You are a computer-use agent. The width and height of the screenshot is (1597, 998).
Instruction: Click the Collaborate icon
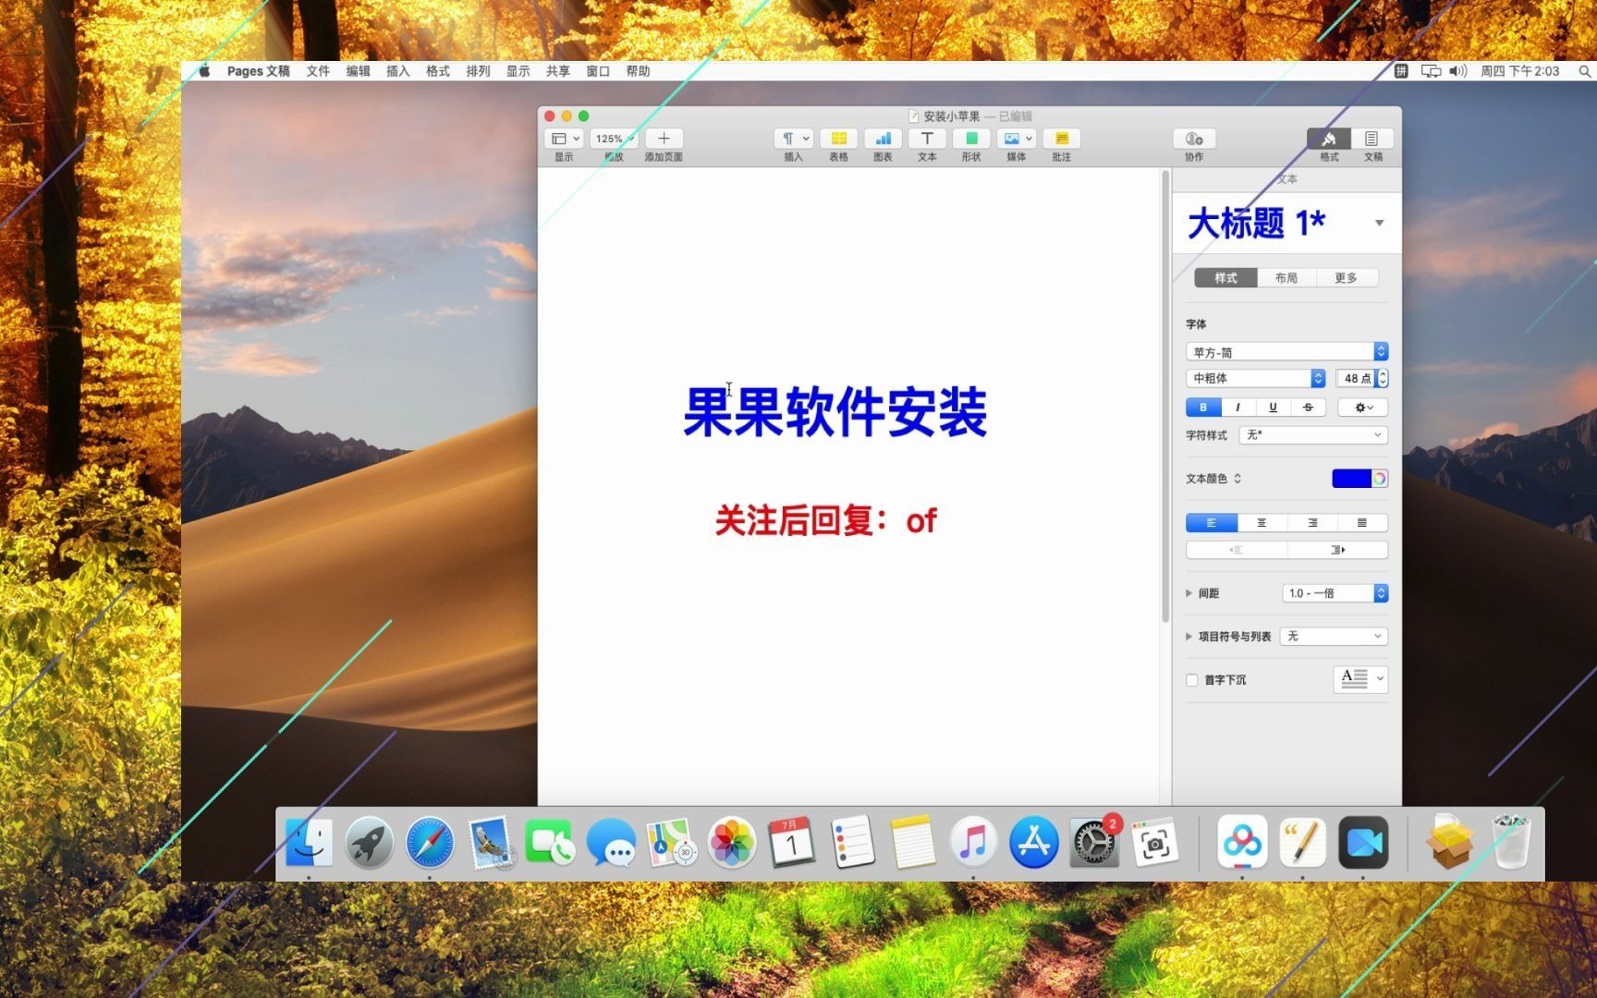click(x=1194, y=139)
